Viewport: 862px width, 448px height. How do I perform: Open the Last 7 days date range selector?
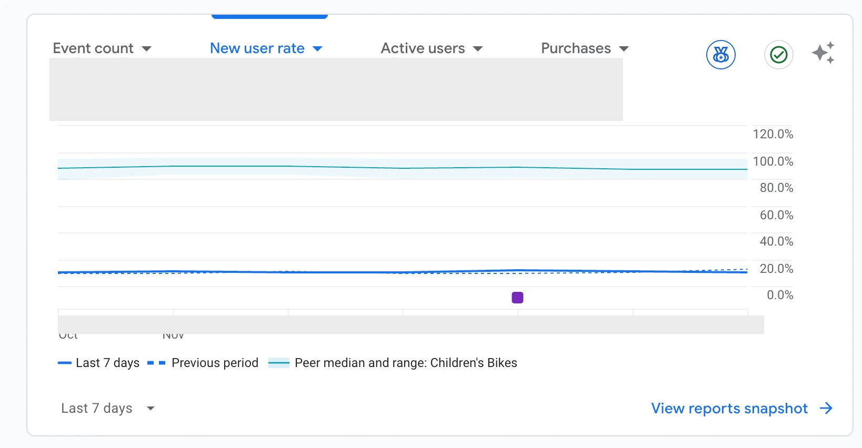point(107,409)
